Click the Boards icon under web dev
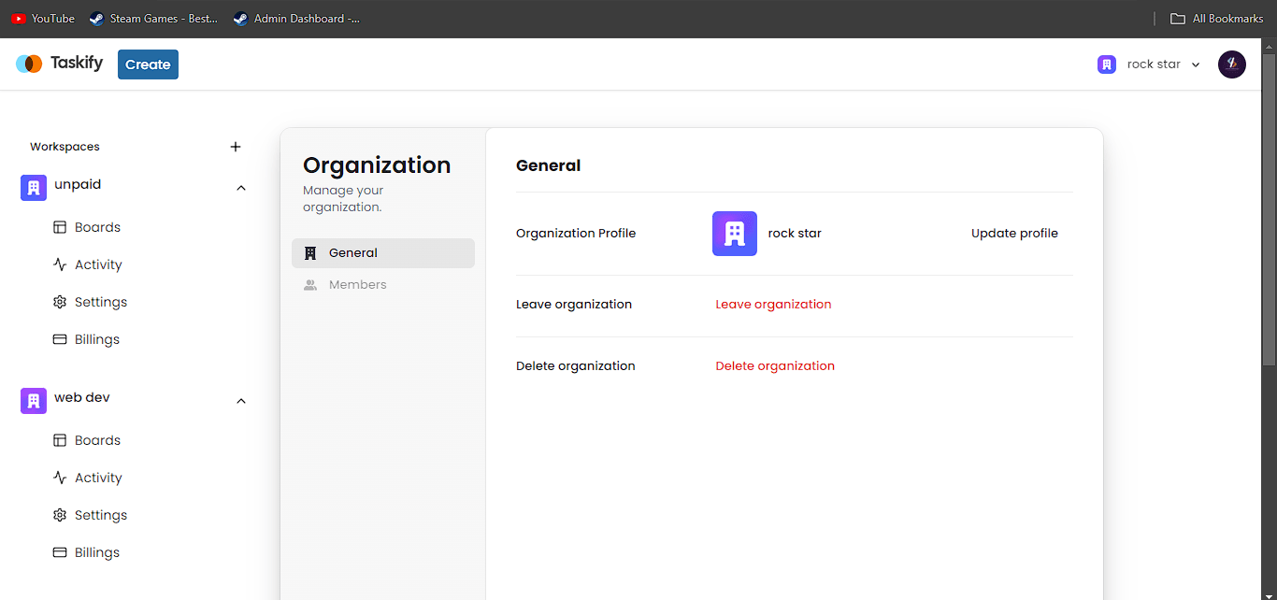The width and height of the screenshot is (1277, 600). pos(60,440)
